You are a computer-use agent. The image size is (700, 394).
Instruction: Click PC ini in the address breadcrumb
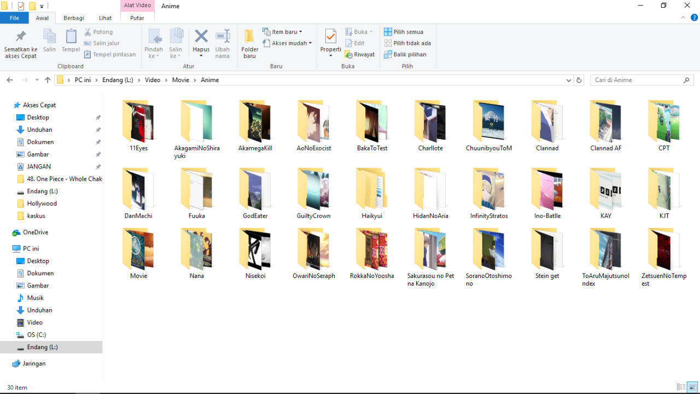(83, 80)
